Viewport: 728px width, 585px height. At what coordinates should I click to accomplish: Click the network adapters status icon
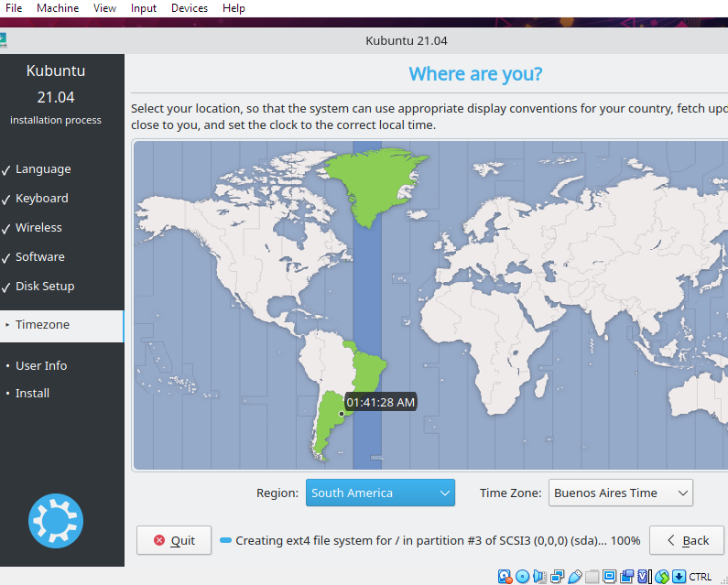tap(557, 577)
